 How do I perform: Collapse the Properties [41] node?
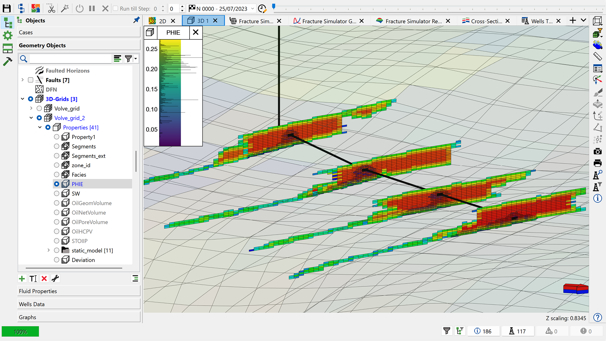click(x=40, y=127)
